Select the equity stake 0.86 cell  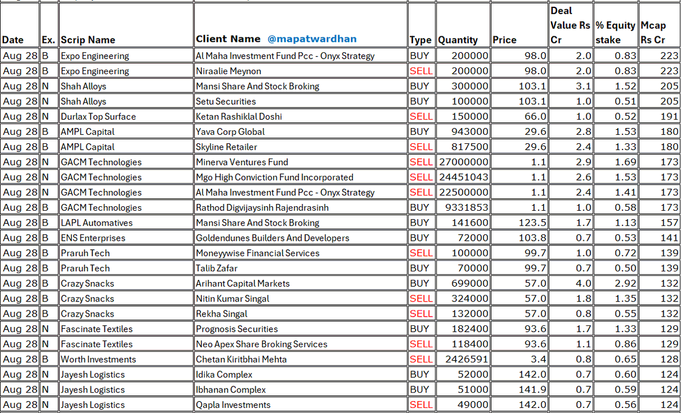click(616, 344)
